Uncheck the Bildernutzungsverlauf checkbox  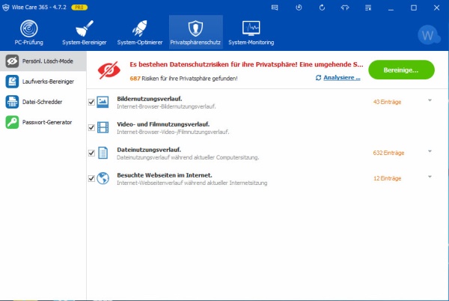(91, 102)
